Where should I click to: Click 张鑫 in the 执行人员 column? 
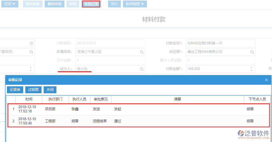pos(75,109)
